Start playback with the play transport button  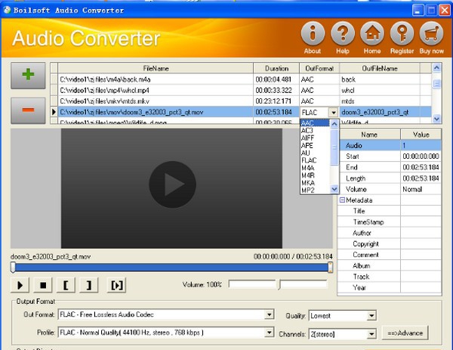tap(20, 285)
